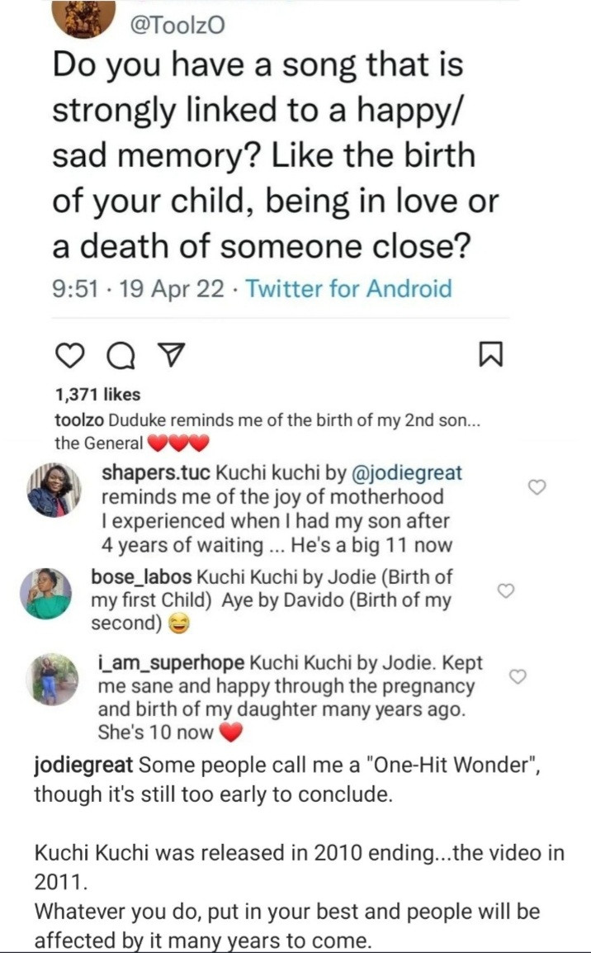Share the post using paper plane icon
591x953 pixels.
pyautogui.click(x=169, y=355)
